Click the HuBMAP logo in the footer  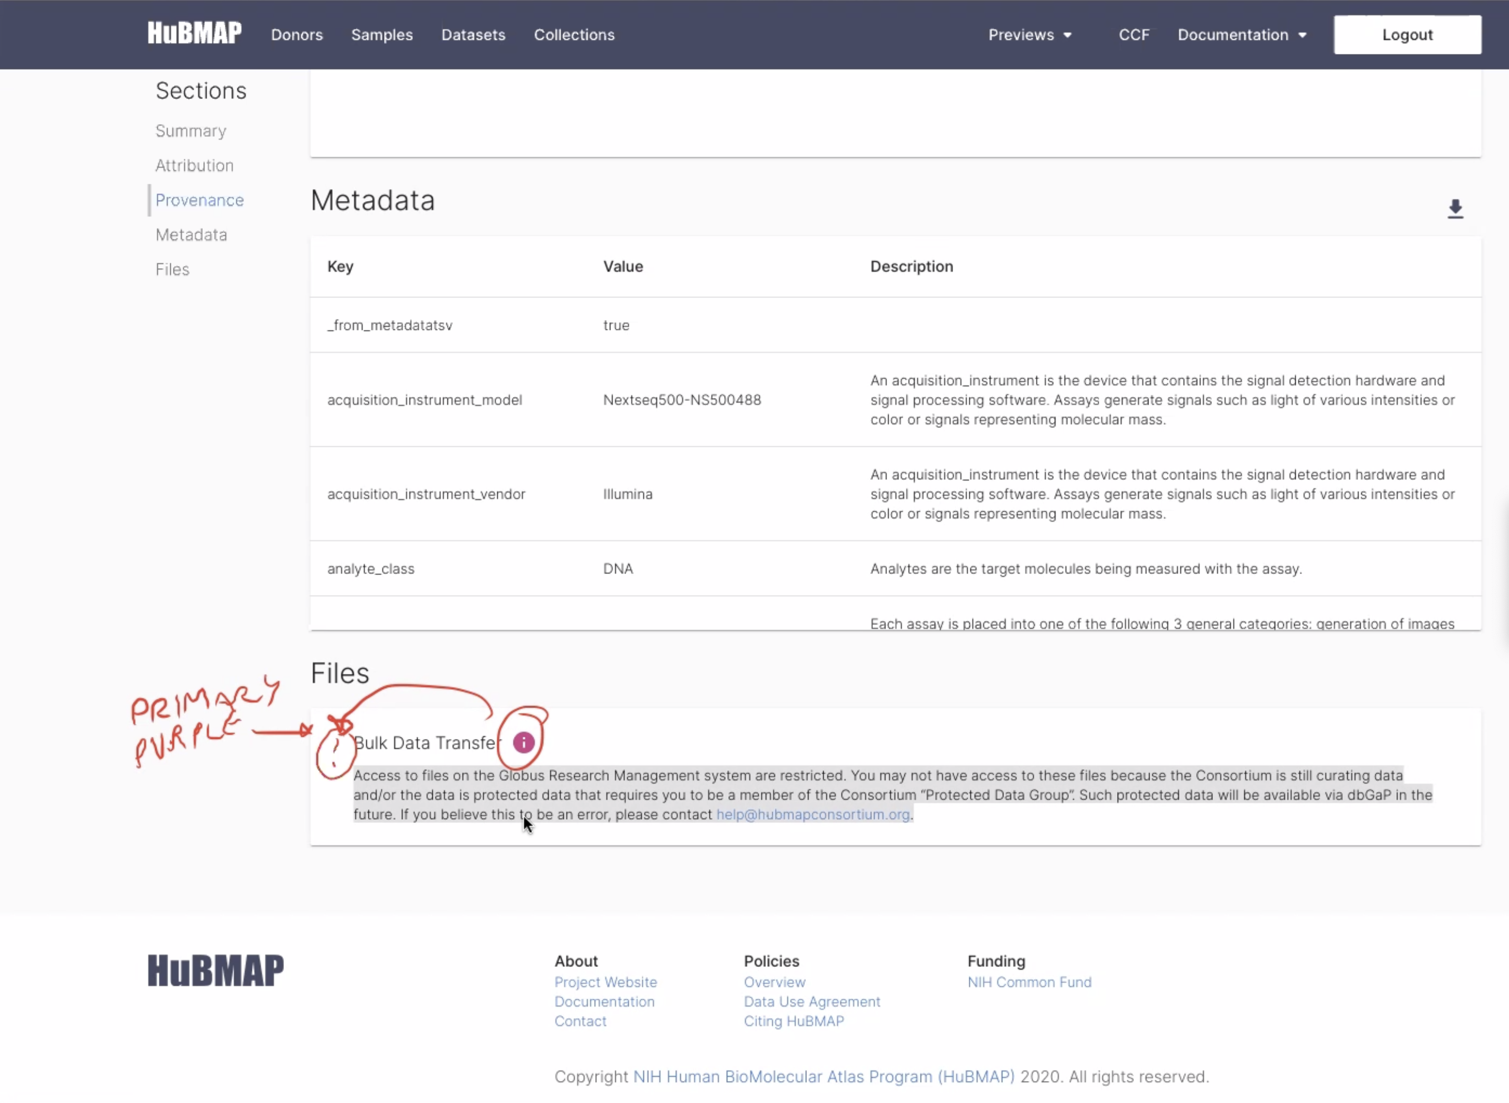(215, 970)
